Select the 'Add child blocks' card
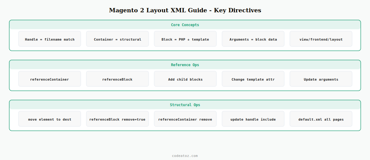The width and height of the screenshot is (370, 160). [185, 79]
